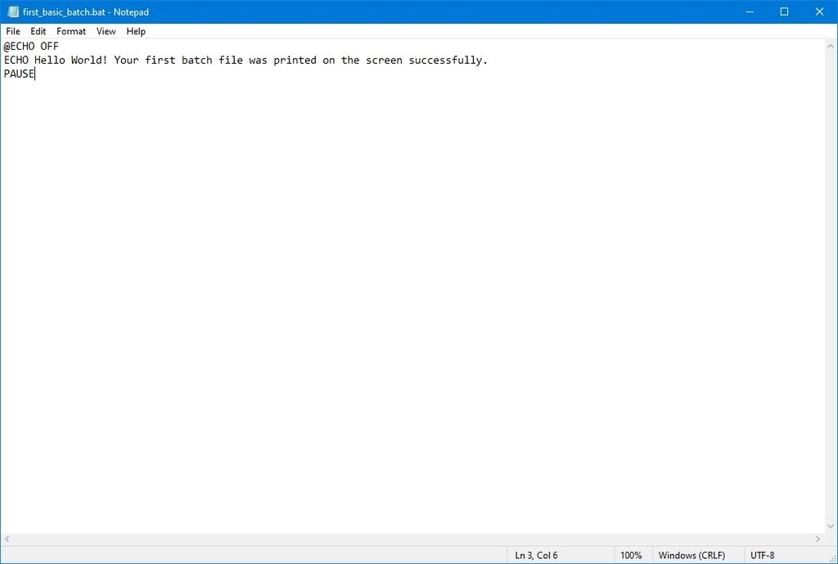Image resolution: width=838 pixels, height=564 pixels.
Task: Click the down arrow on the vertical scrollbar
Action: point(831,527)
